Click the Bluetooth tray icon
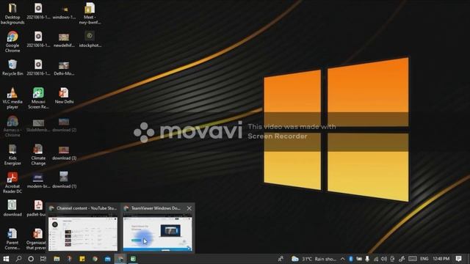 351,259
